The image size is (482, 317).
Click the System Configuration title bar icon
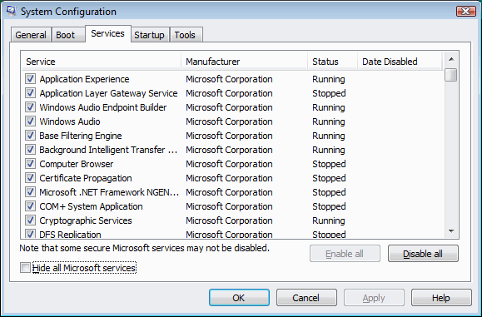pos(11,11)
